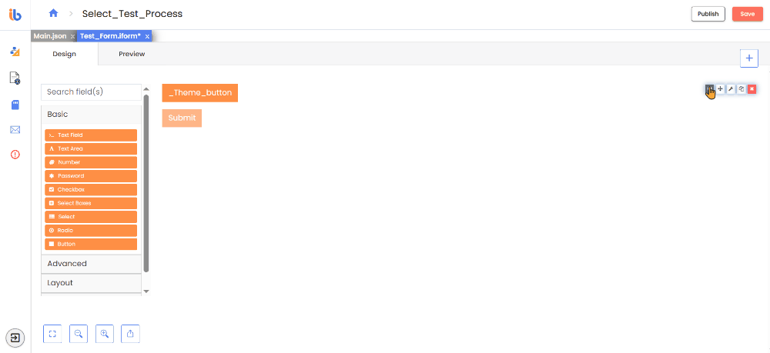Open the Main.json file tab
The width and height of the screenshot is (770, 353).
[x=50, y=36]
